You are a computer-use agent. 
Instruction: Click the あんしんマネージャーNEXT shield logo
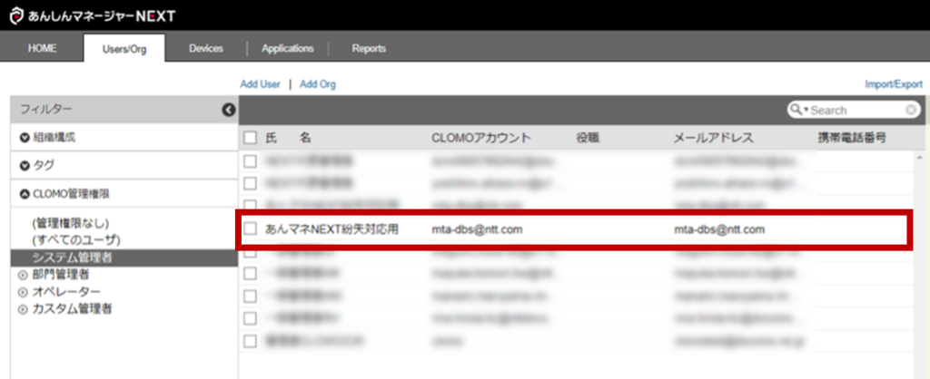pos(15,16)
